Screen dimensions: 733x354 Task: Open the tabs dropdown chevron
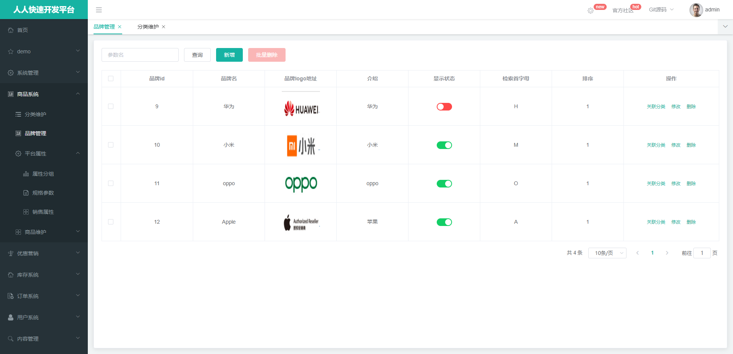point(725,27)
